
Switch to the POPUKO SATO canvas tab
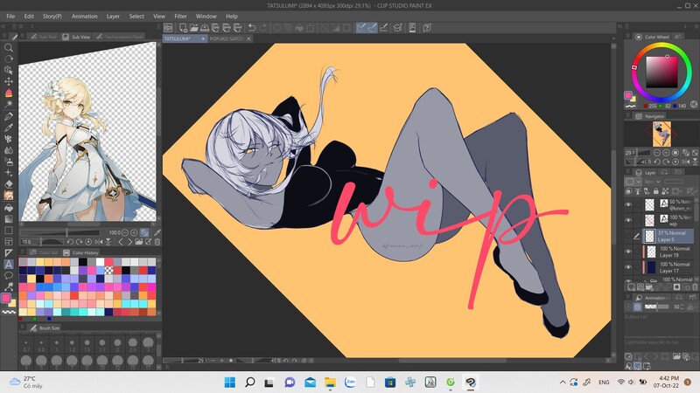coord(227,38)
